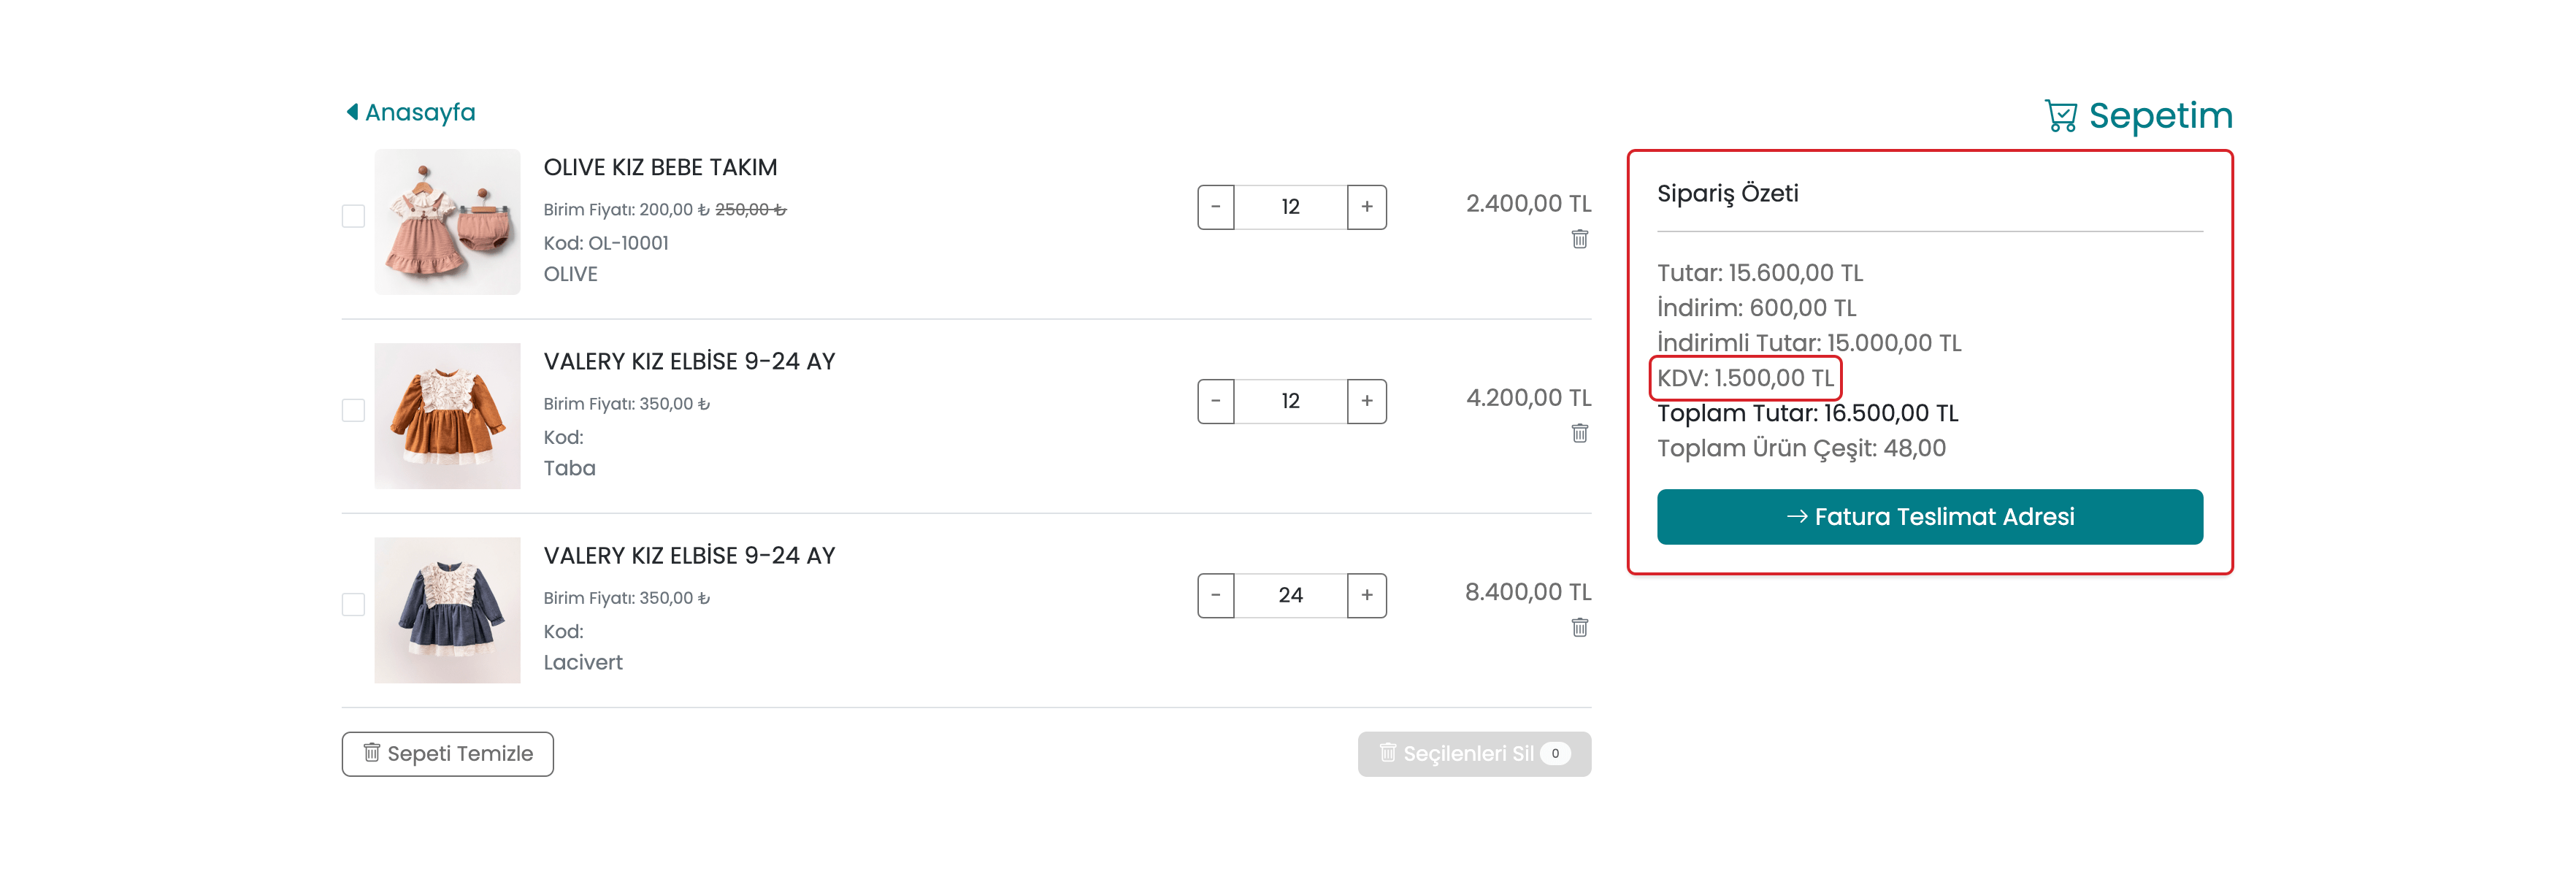Delete the OLIVE KIZ BEBE TAKIM item via trash icon
The width and height of the screenshot is (2576, 882).
pyautogui.click(x=1579, y=239)
